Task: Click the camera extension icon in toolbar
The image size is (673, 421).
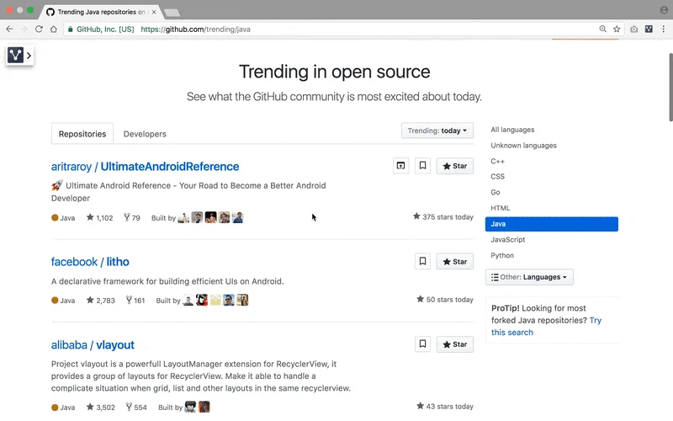Action: [x=633, y=29]
